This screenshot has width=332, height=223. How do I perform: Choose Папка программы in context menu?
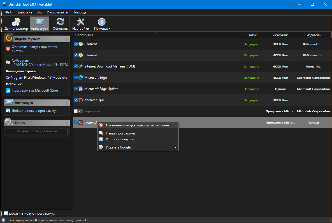[x=121, y=133]
